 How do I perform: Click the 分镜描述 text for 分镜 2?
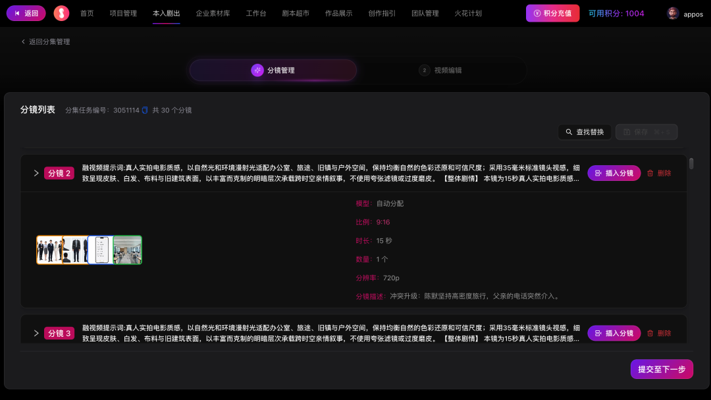tap(475, 296)
